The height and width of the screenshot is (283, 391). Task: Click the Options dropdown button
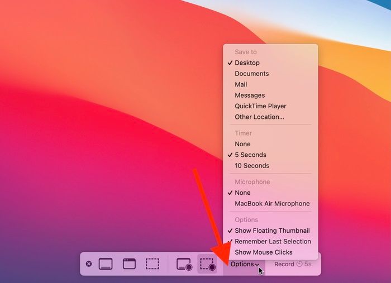pyautogui.click(x=244, y=264)
